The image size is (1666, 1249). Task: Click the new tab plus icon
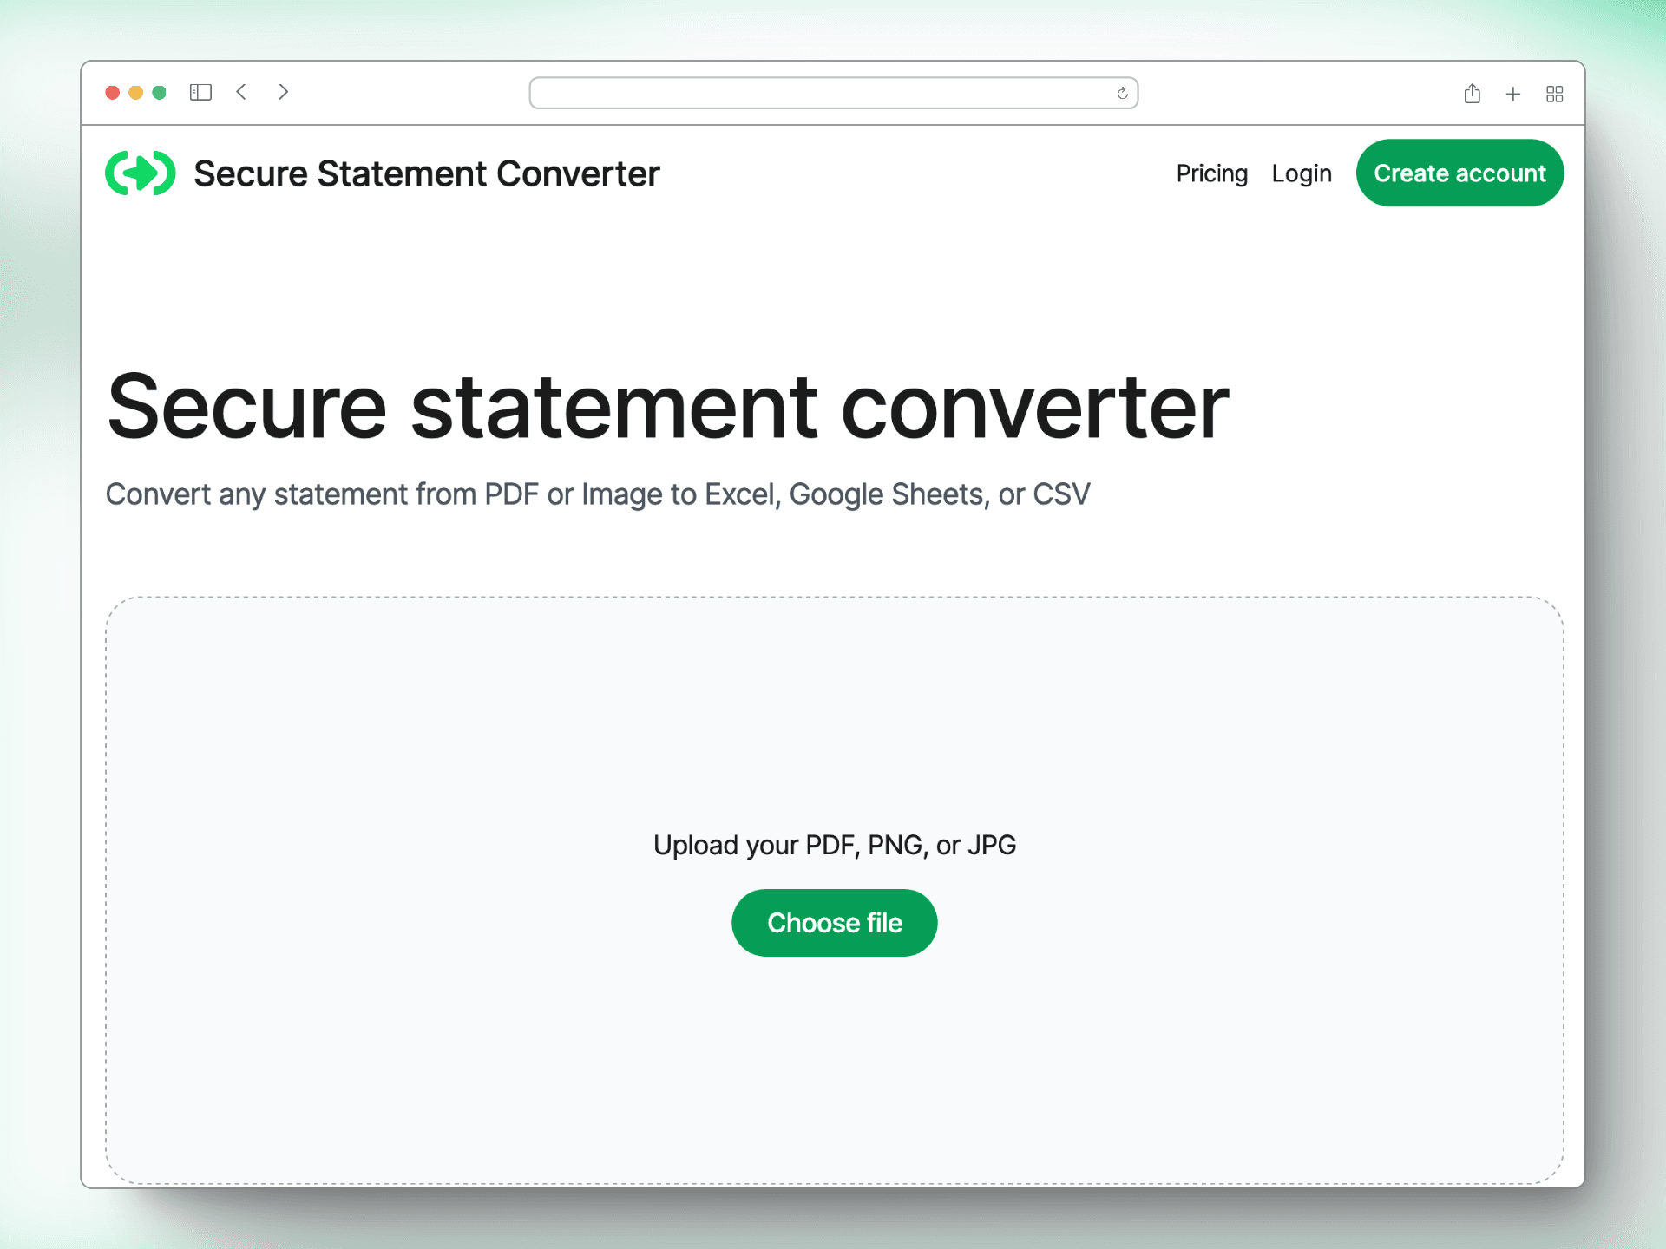(1514, 92)
